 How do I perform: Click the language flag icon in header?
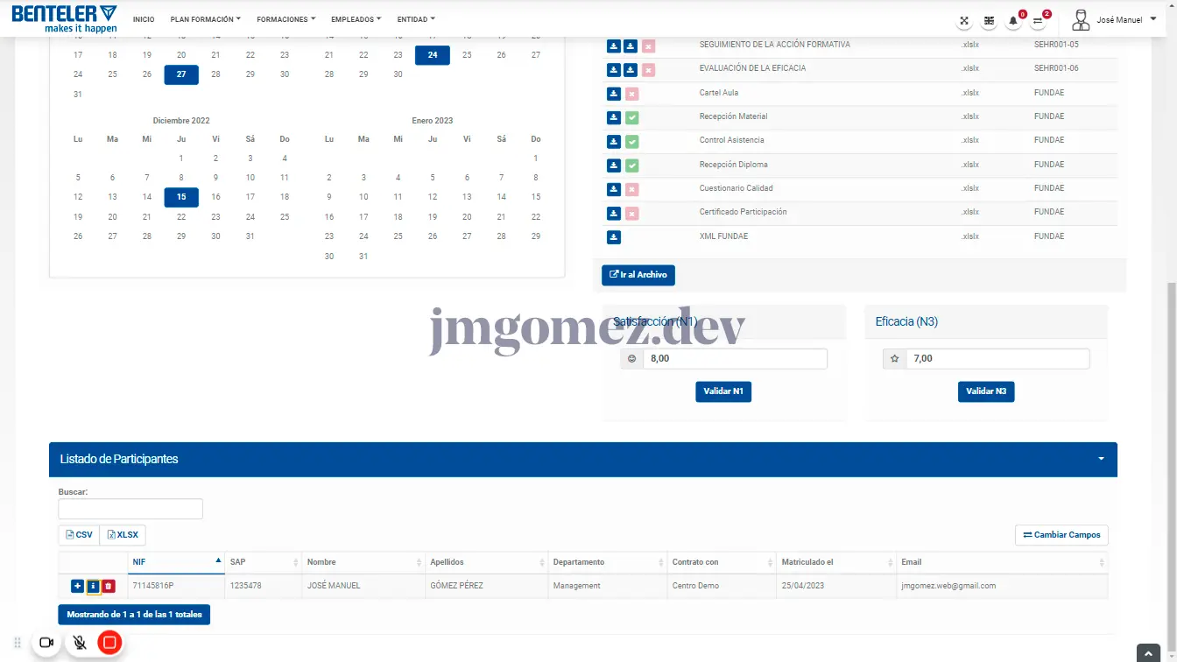coord(989,20)
